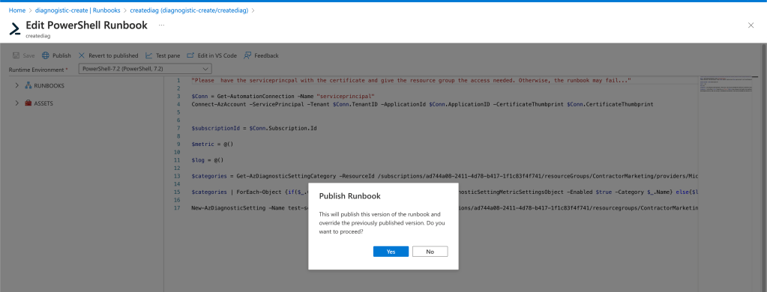Click the Edit in VS Code icon

[x=190, y=55]
